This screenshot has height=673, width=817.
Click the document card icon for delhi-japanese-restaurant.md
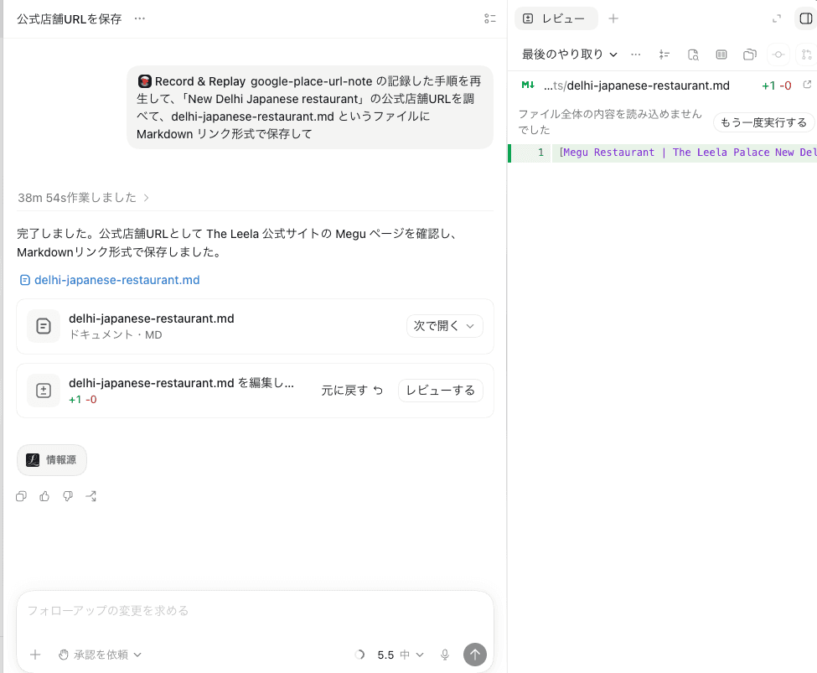click(x=44, y=326)
